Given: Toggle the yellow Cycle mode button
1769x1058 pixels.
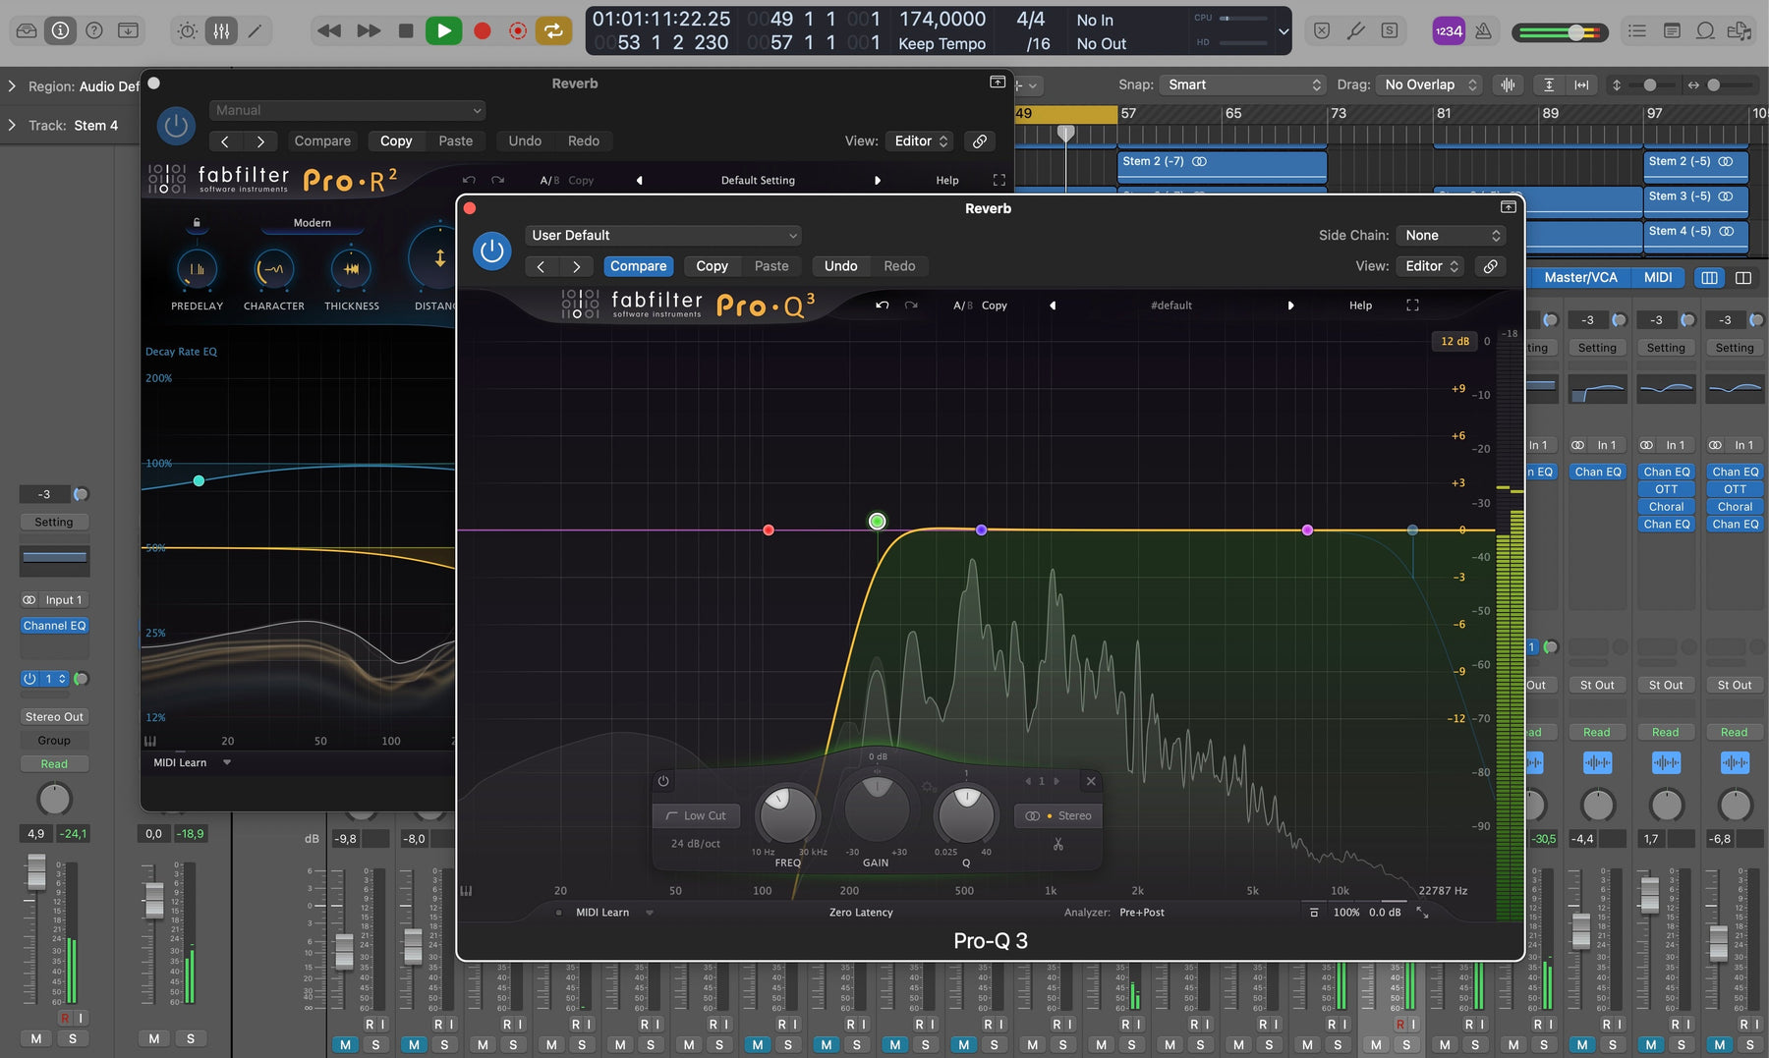Looking at the screenshot, I should (x=553, y=30).
